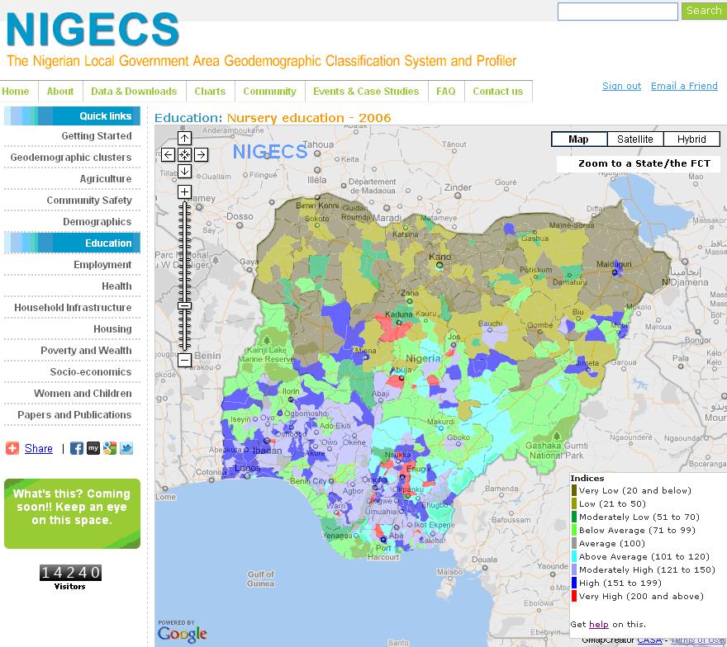The image size is (727, 647).
Task: Click the Above Average cyan legend swatch
Action: coord(574,556)
